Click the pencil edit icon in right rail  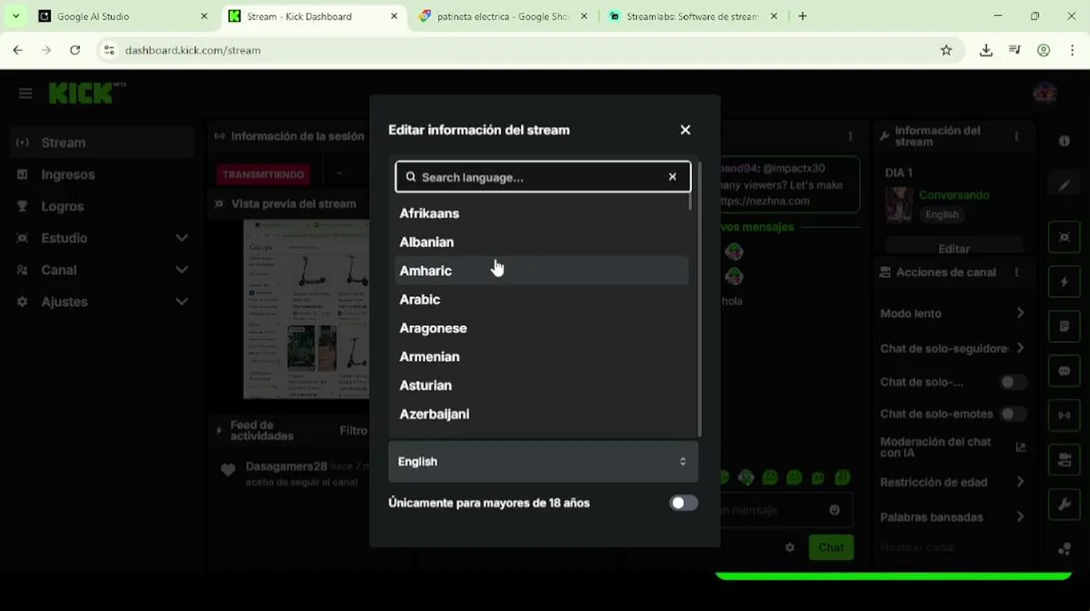click(x=1065, y=186)
